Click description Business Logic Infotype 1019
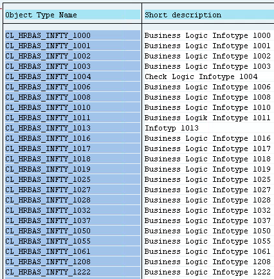 pyautogui.click(x=208, y=169)
